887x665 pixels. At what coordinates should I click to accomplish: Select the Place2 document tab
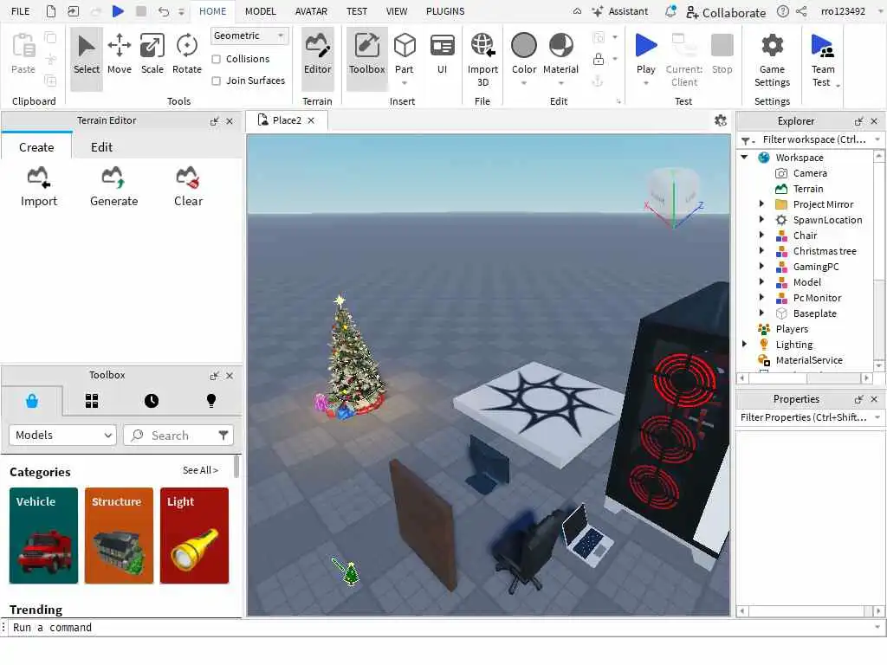coord(286,120)
